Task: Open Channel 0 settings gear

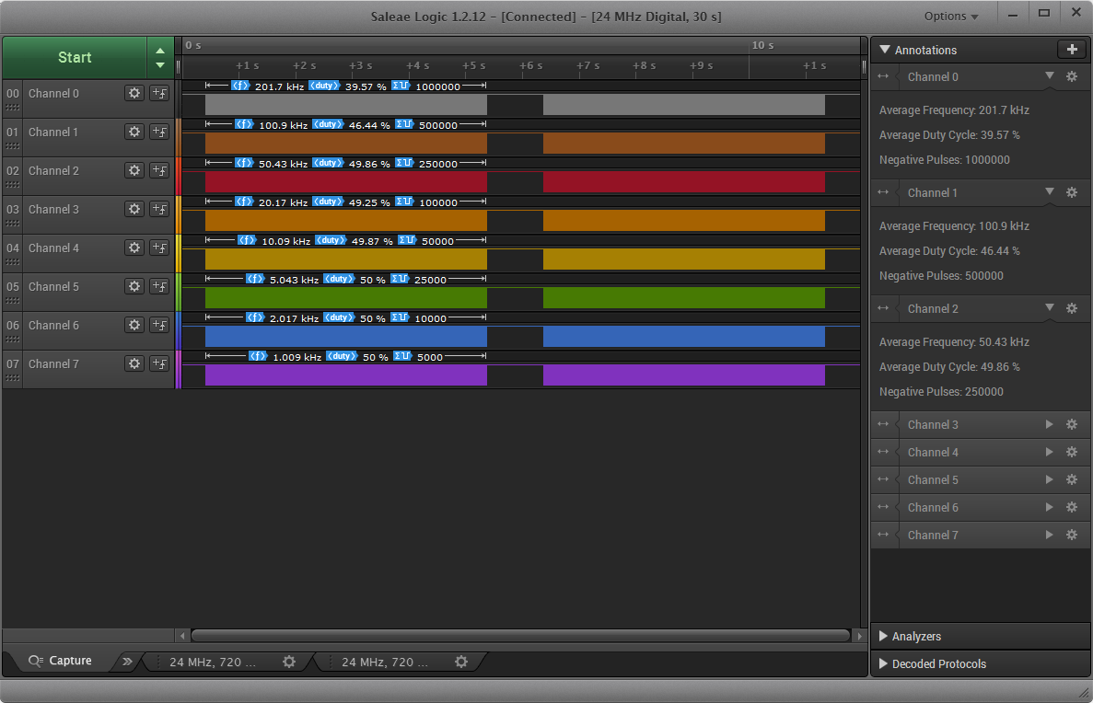Action: pos(134,93)
